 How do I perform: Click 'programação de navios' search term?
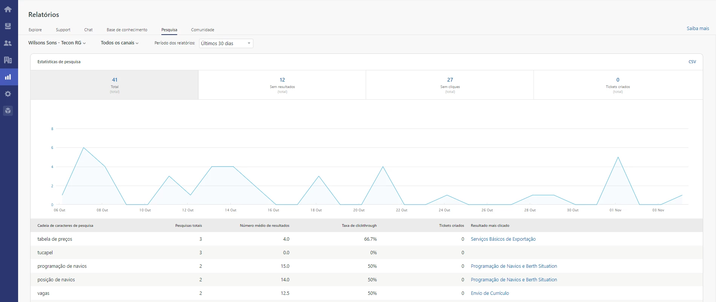62,266
